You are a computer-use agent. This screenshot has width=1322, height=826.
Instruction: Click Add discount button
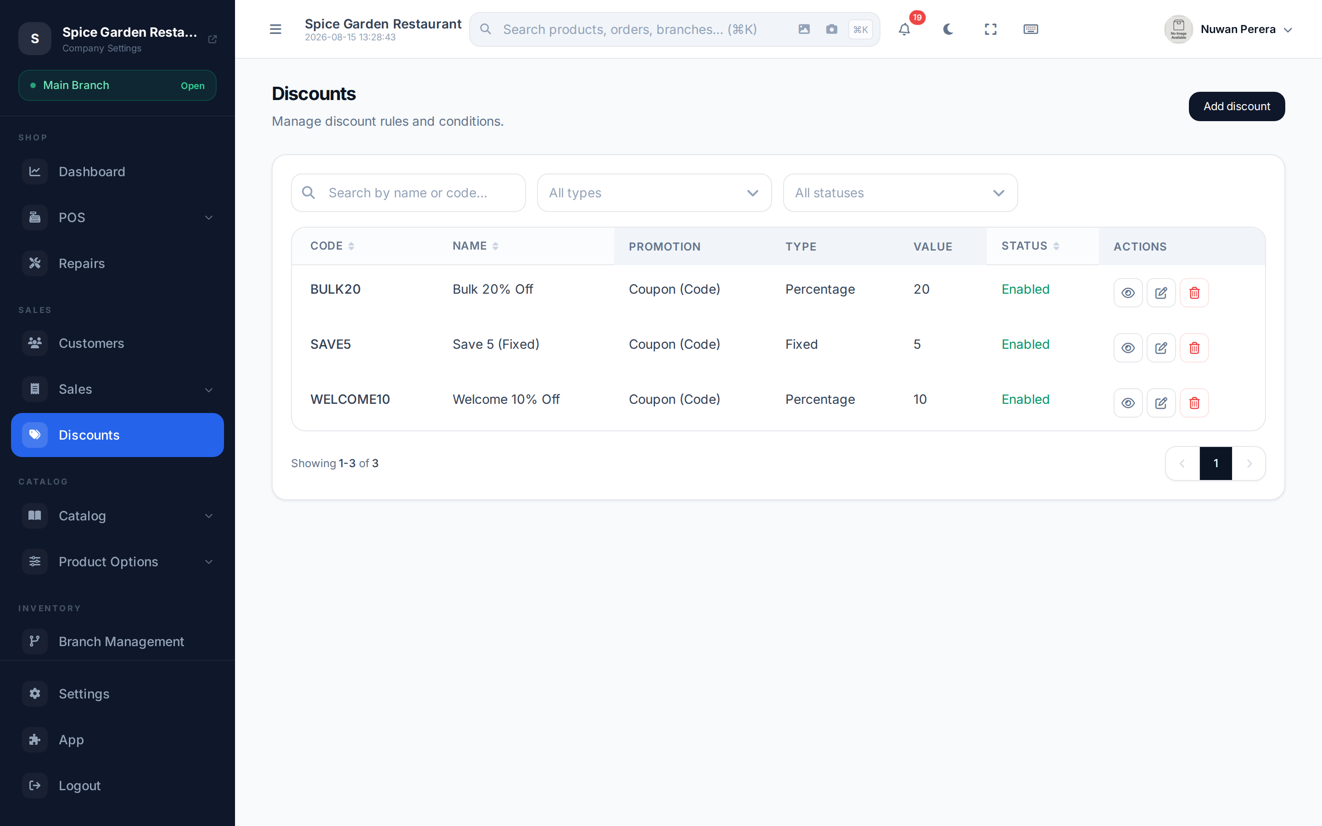[1236, 106]
